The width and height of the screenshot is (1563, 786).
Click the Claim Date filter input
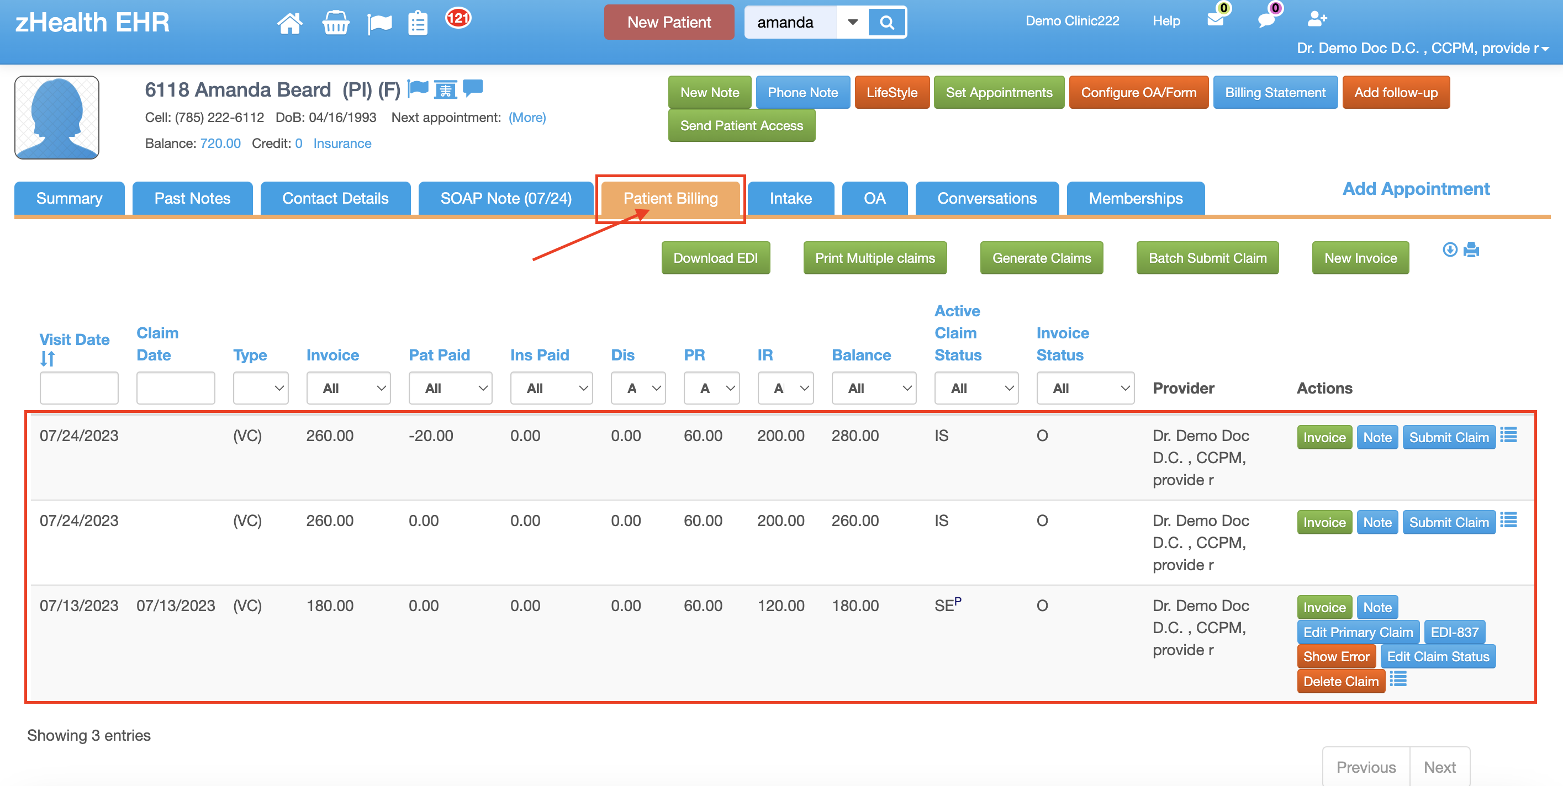(175, 388)
